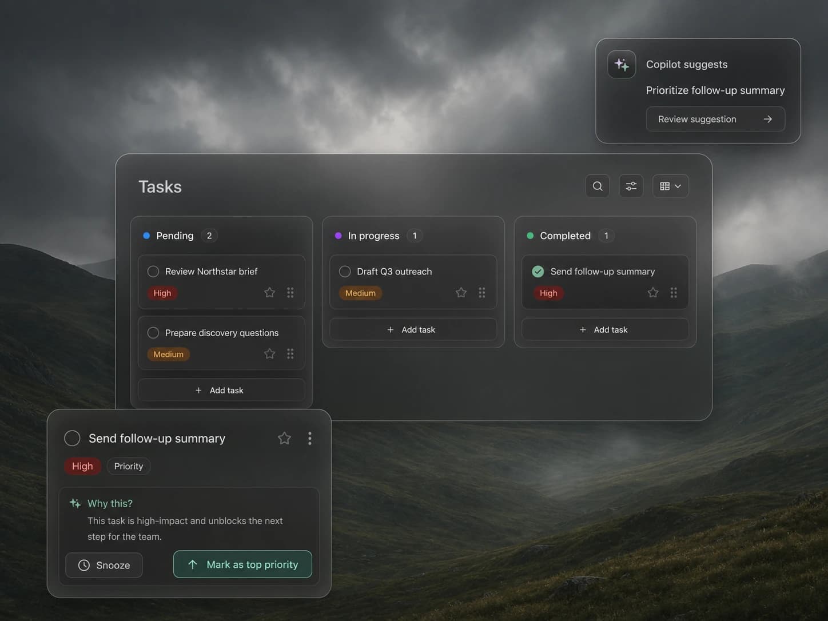Select the Pending column header
This screenshot has width=828, height=621.
tap(175, 236)
